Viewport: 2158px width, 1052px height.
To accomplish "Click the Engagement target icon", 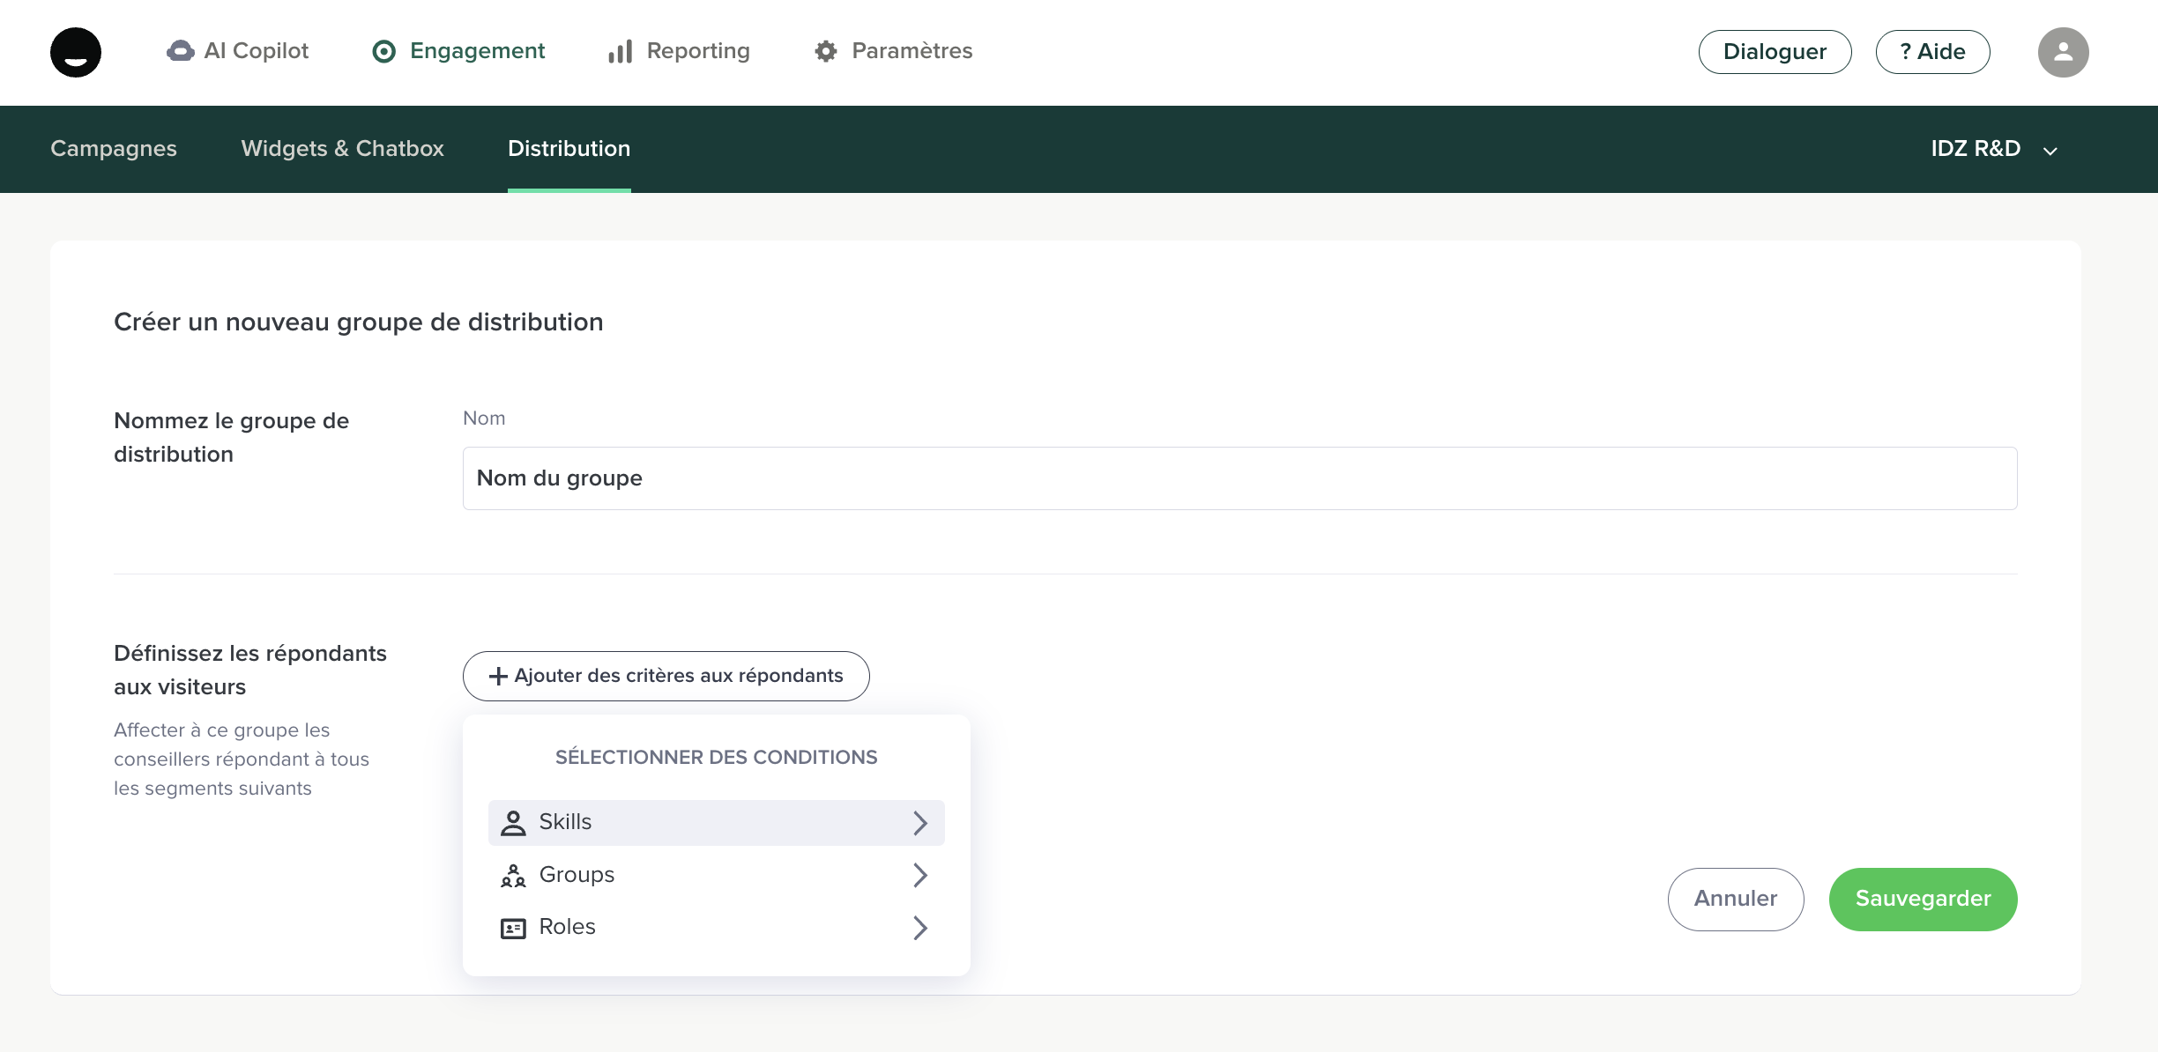I will coord(384,52).
